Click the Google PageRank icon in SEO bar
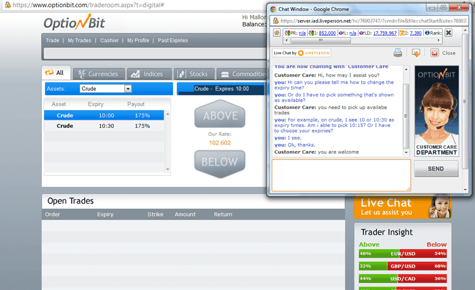This screenshot has width=475, height=290. coord(287,33)
